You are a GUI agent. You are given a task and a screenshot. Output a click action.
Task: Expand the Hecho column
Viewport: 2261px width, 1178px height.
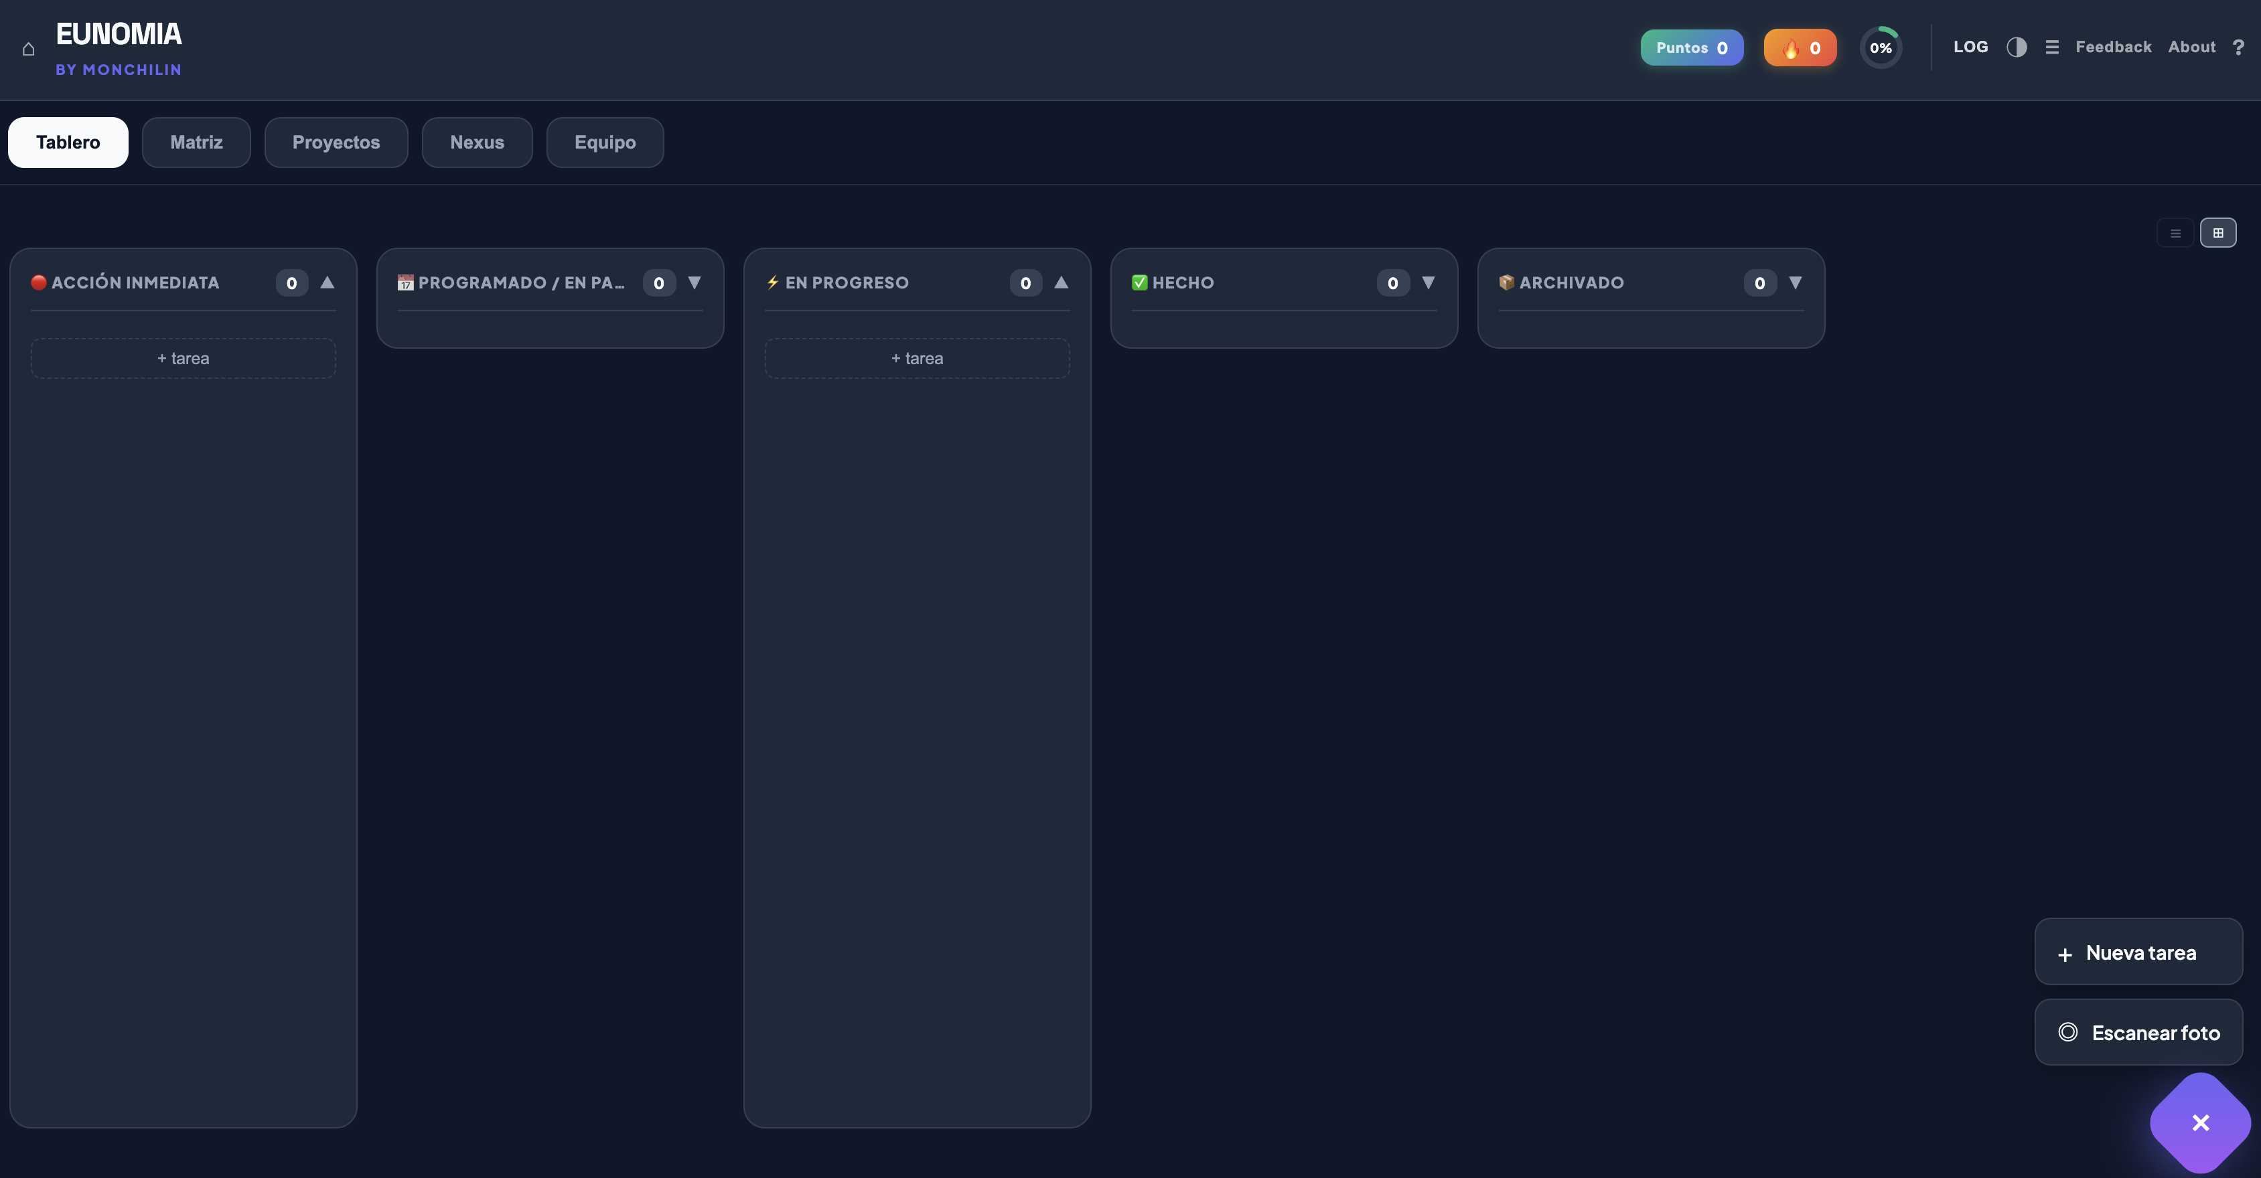pyautogui.click(x=1428, y=282)
